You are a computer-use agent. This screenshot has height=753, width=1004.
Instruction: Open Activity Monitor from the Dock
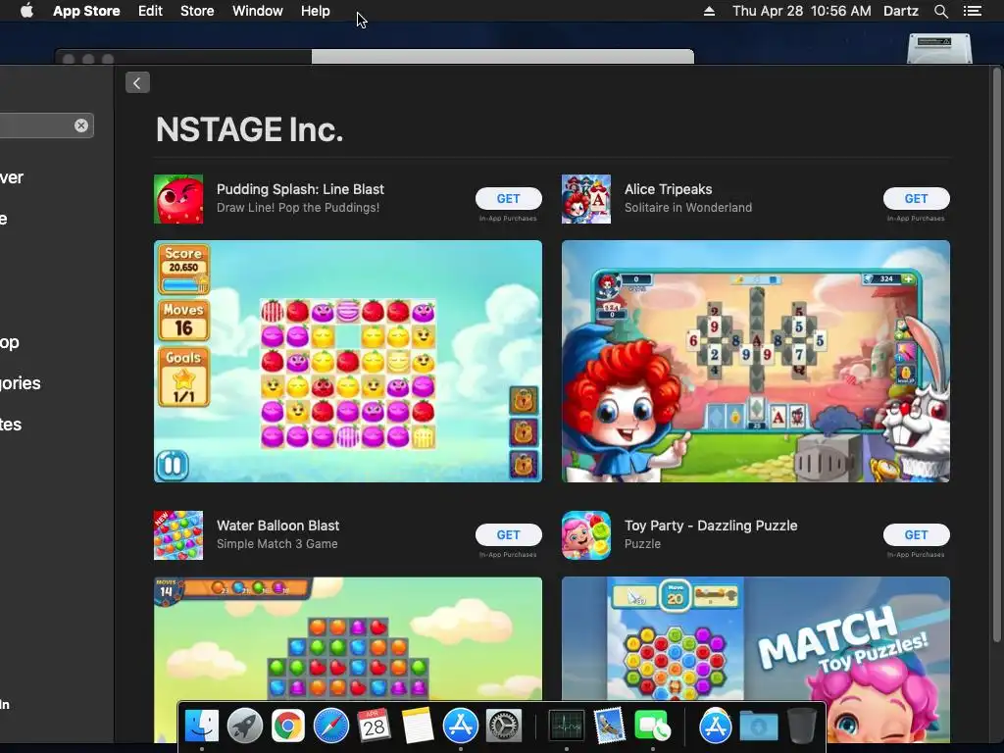coord(566,726)
